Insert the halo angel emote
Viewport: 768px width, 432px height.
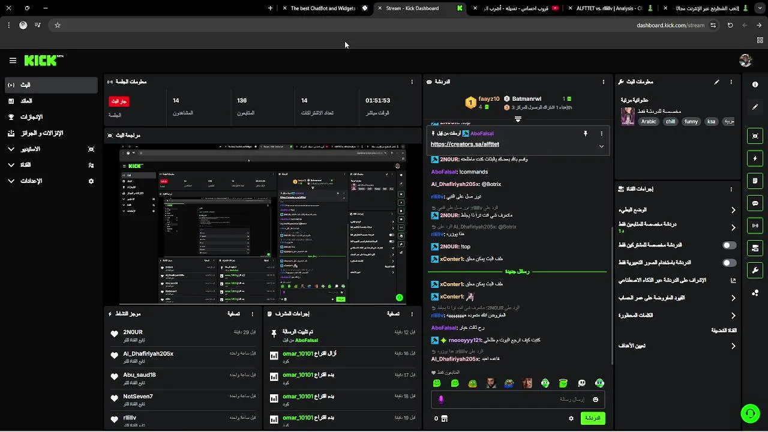(563, 383)
